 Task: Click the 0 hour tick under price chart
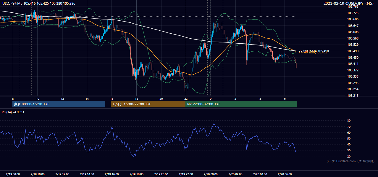click(x=211, y=99)
